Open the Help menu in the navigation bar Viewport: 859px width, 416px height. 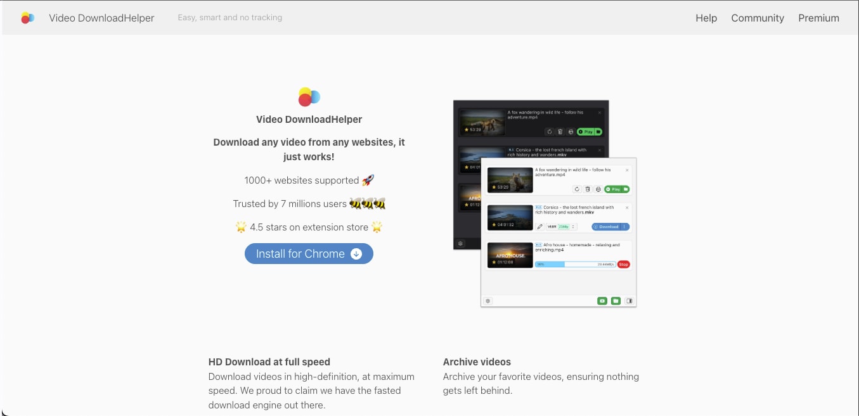706,18
